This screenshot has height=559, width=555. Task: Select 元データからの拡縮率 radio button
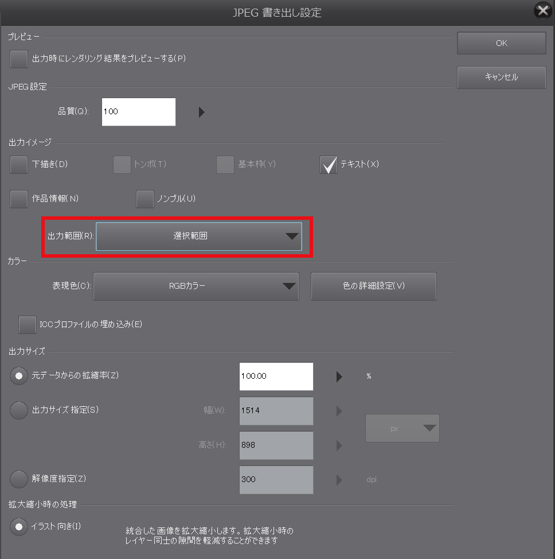pos(19,376)
